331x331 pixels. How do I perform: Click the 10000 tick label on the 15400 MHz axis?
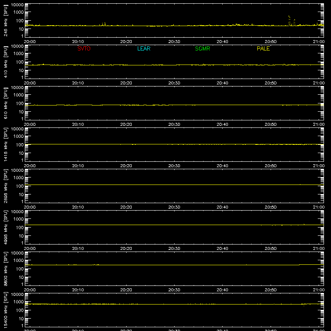coord(17,295)
